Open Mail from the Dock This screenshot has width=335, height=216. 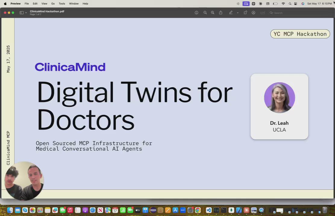click(17, 210)
